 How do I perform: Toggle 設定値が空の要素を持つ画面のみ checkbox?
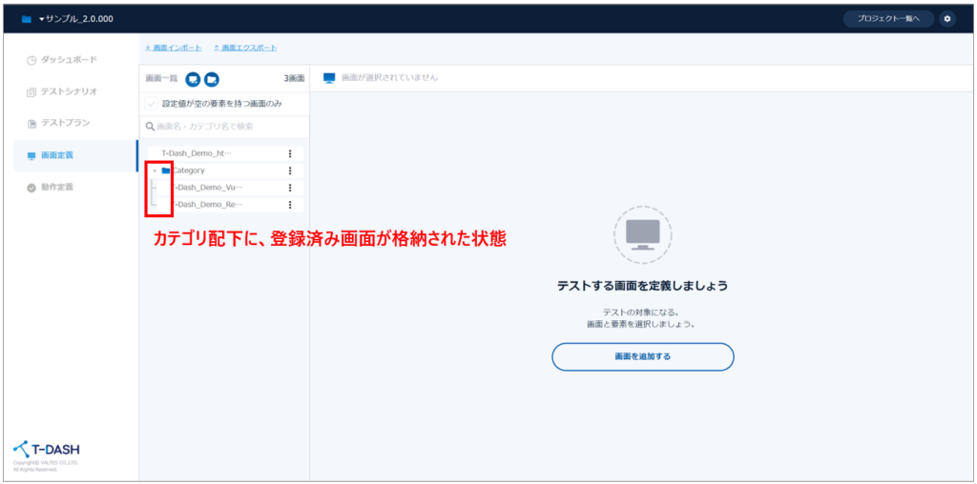pyautogui.click(x=152, y=103)
